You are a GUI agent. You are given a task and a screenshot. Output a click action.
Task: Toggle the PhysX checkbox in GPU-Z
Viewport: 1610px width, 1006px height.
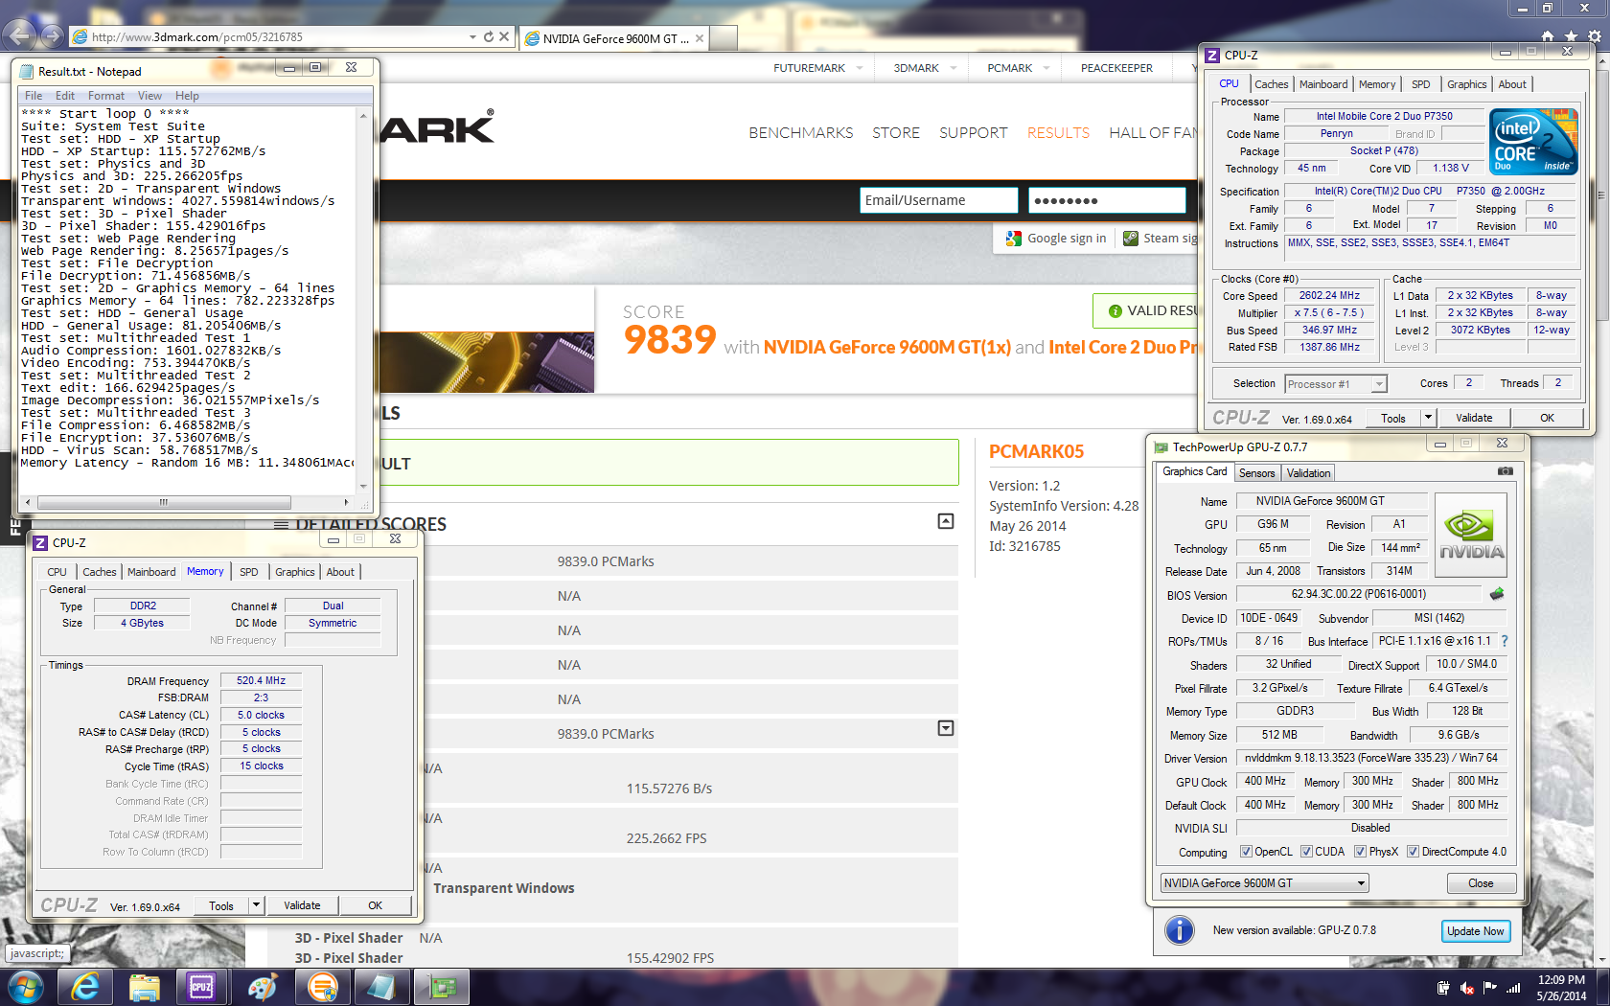point(1360,852)
